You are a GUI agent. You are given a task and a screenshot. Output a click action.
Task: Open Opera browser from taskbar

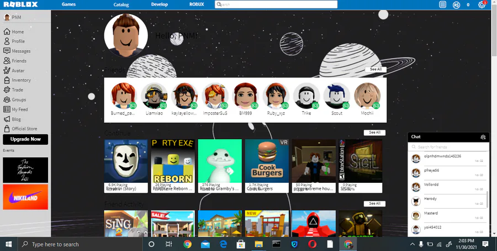pyautogui.click(x=312, y=244)
